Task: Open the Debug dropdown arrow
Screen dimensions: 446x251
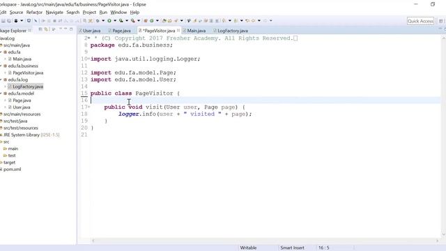Action: coord(103,20)
